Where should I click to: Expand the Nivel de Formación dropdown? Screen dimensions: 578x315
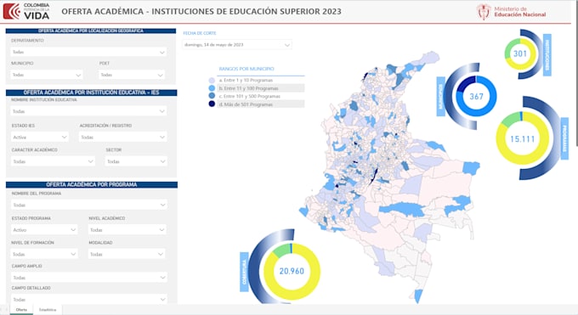tap(44, 254)
